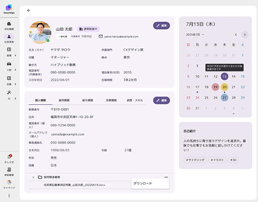This screenshot has width=258, height=202.
Task: Switch to the 経歴・スキル tab
Action: pyautogui.click(x=135, y=100)
